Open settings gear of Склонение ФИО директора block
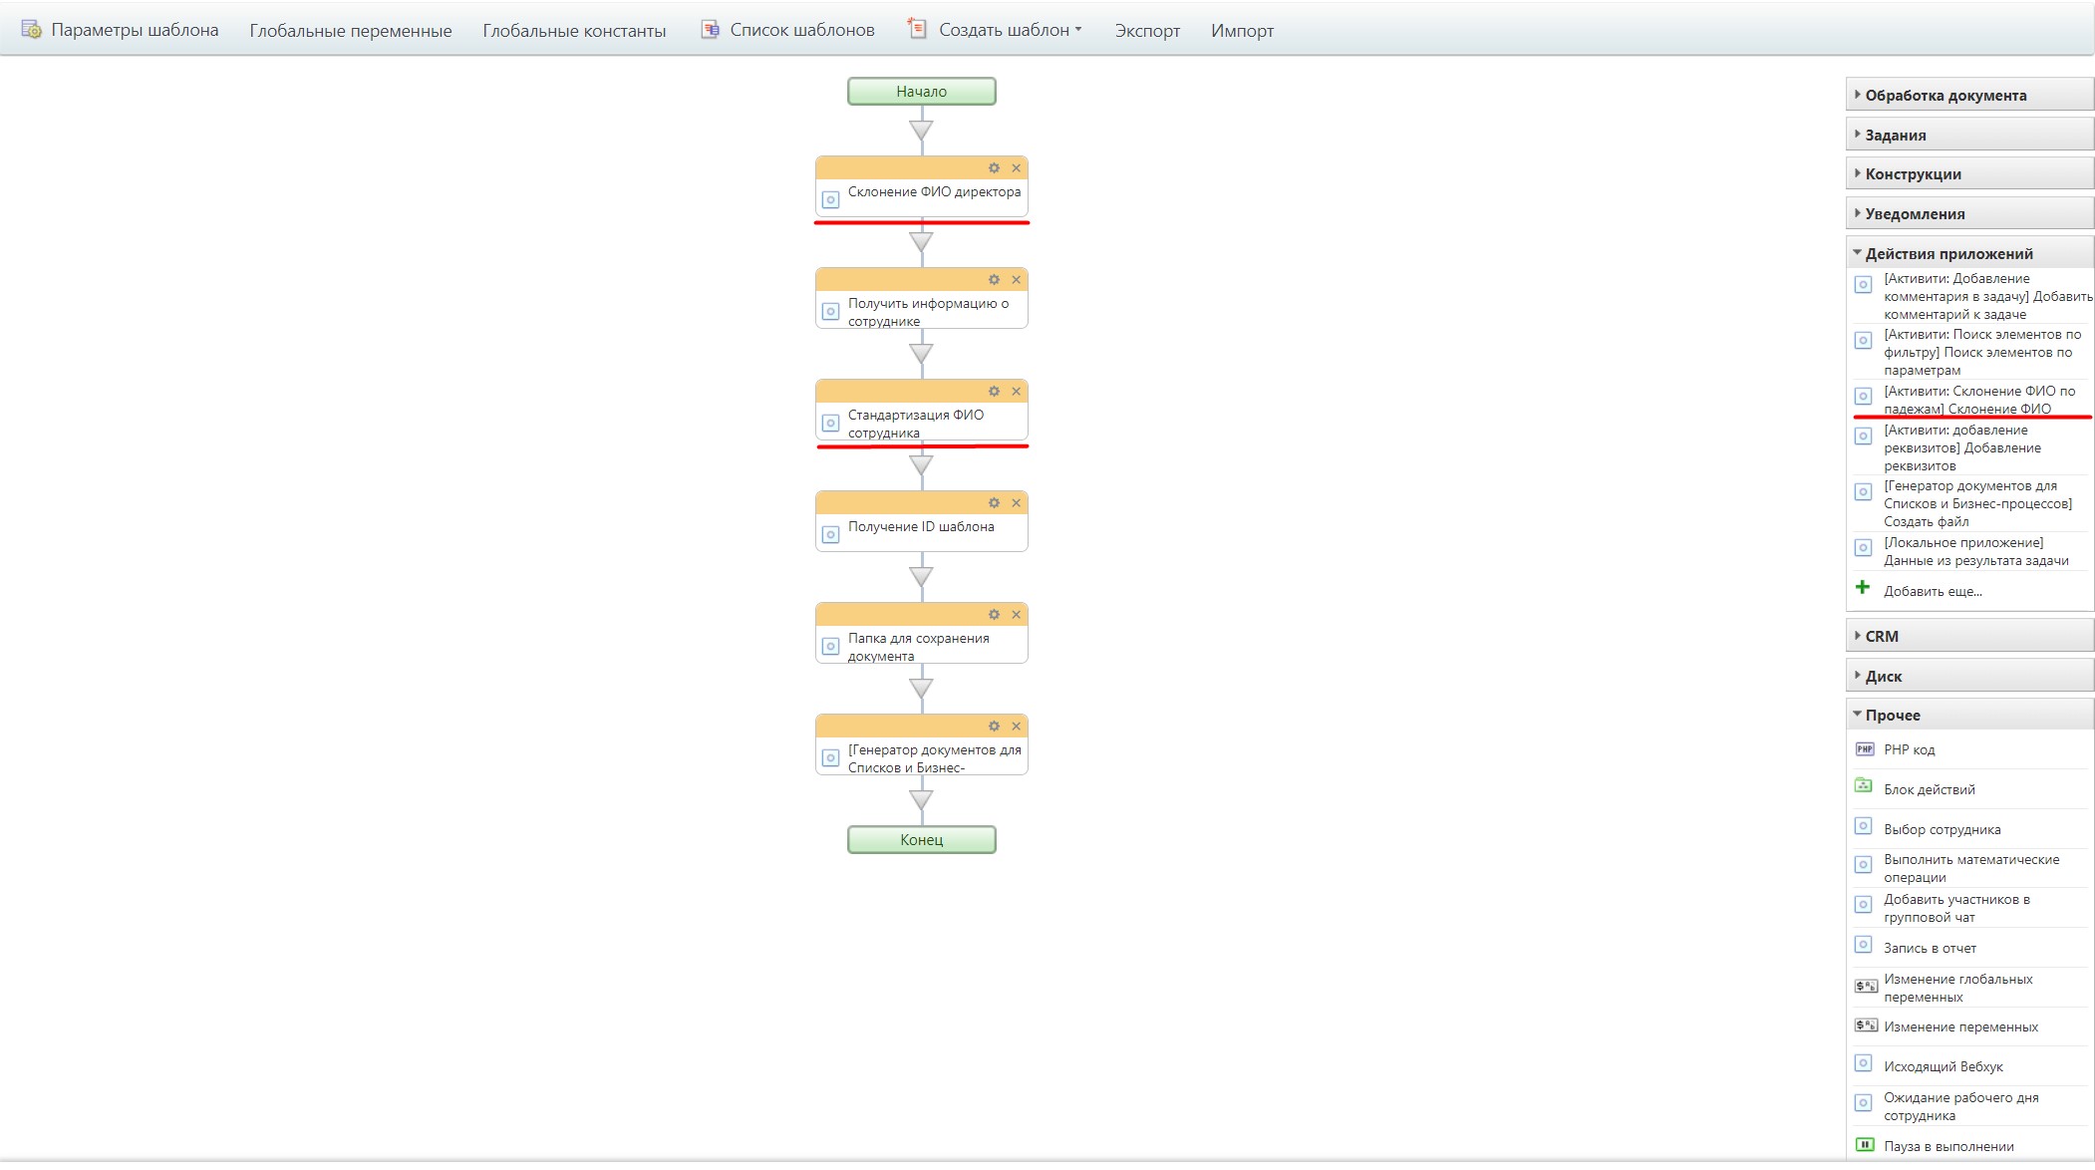 point(994,168)
